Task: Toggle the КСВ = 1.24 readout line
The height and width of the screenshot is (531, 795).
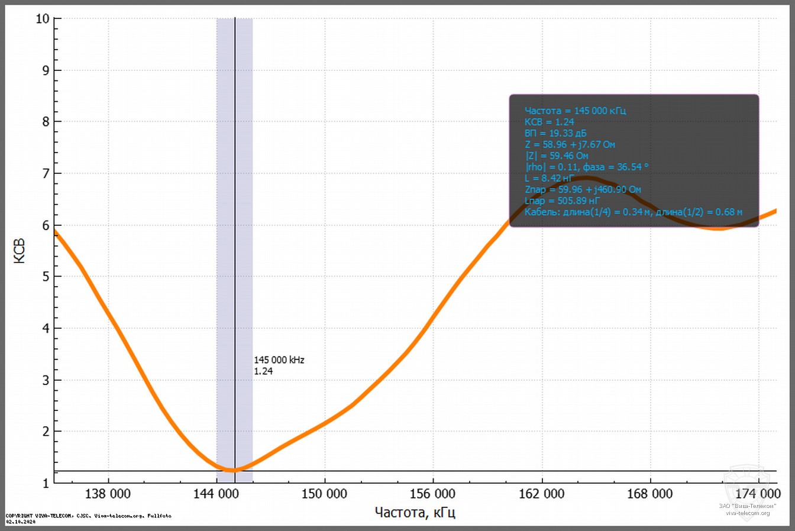Action: tap(549, 121)
